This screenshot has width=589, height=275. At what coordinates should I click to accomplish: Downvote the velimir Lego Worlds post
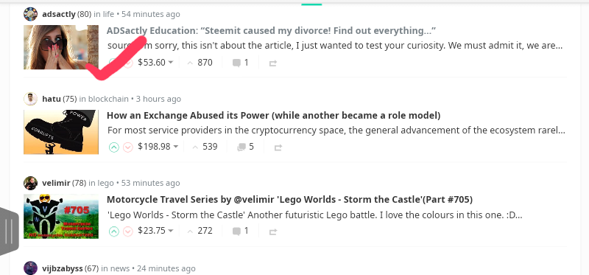coord(128,232)
